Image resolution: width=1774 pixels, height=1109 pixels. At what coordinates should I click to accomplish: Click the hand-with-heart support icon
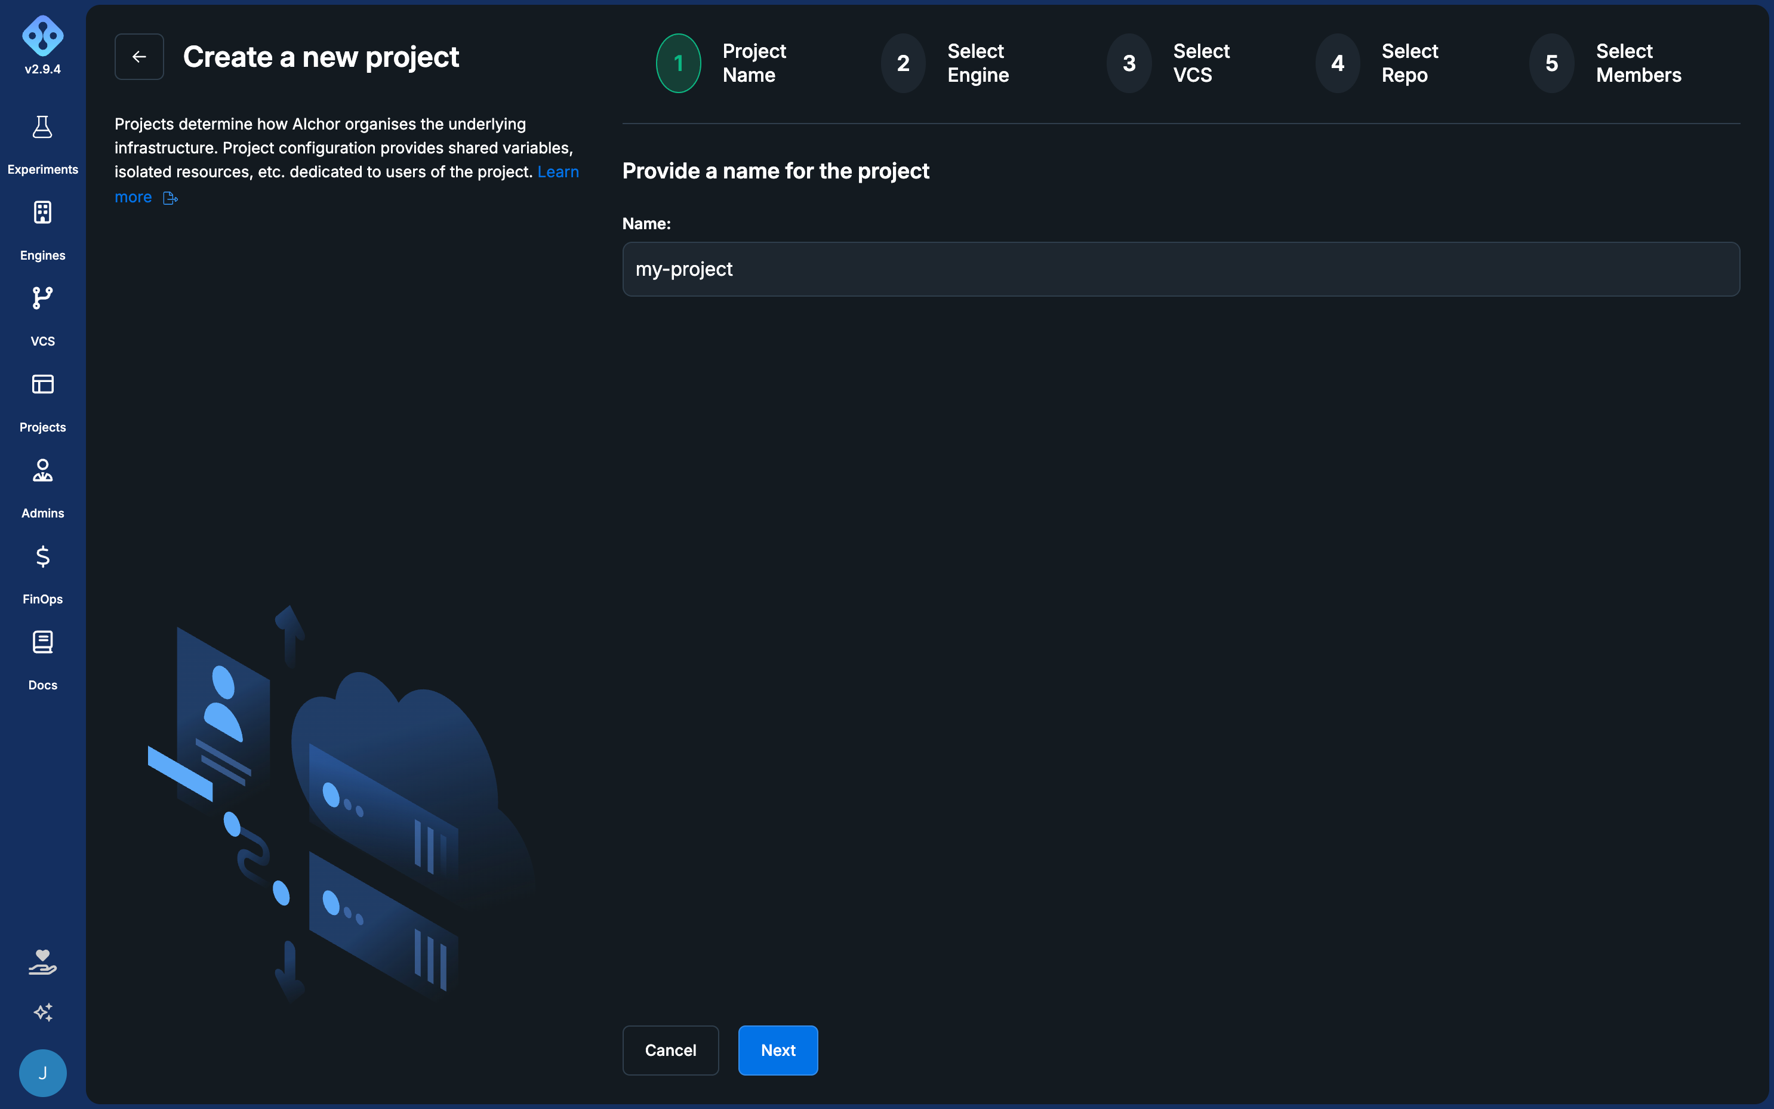pos(42,962)
